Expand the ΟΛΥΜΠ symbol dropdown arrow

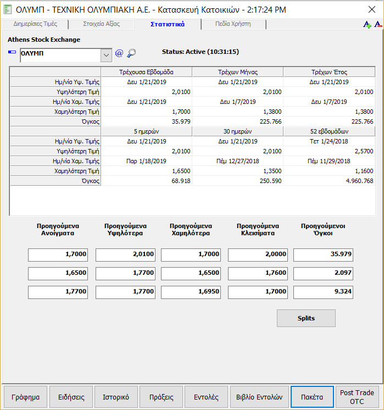106,55
